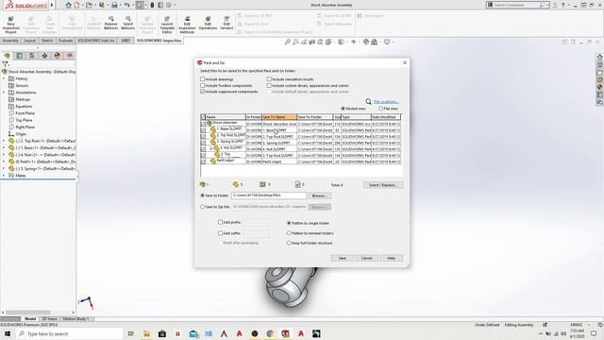Image resolution: width=604 pixels, height=340 pixels.
Task: Click the Select / Replace button
Action: [383, 185]
